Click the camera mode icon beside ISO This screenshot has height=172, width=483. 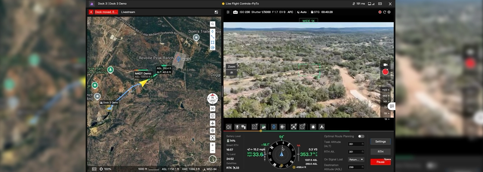click(x=236, y=12)
